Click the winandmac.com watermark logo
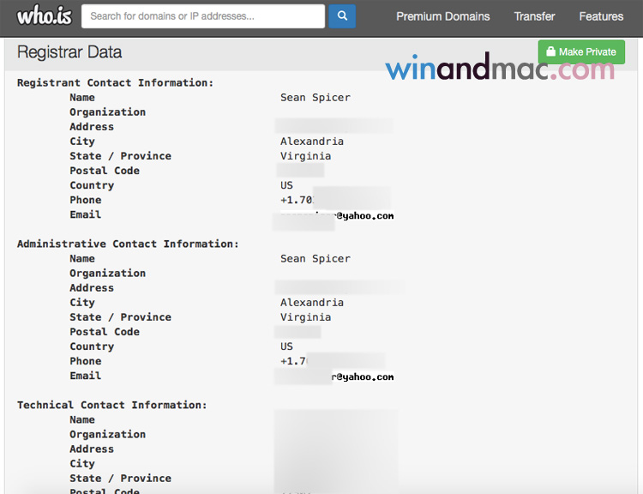This screenshot has height=494, width=643. [x=499, y=70]
